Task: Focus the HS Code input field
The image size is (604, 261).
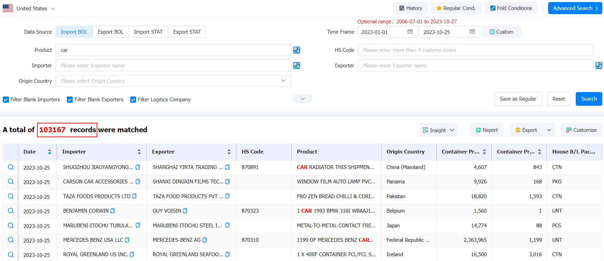Action: coord(475,50)
